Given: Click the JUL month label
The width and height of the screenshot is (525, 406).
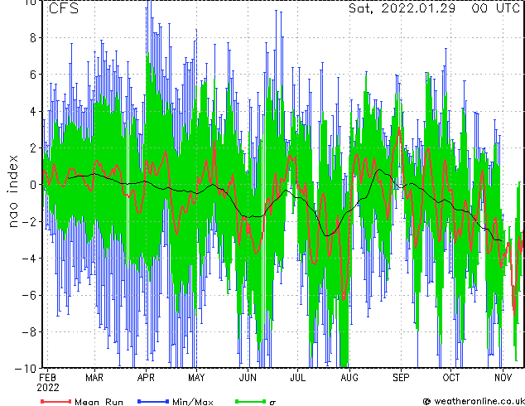Looking at the screenshot, I should click(x=297, y=378).
